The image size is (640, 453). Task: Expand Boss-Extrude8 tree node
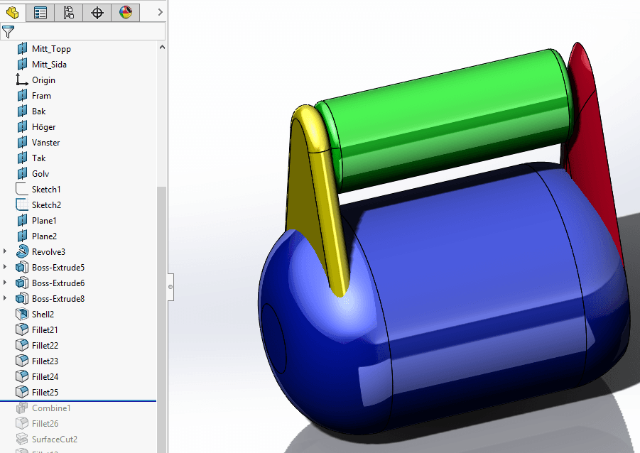tap(6, 298)
